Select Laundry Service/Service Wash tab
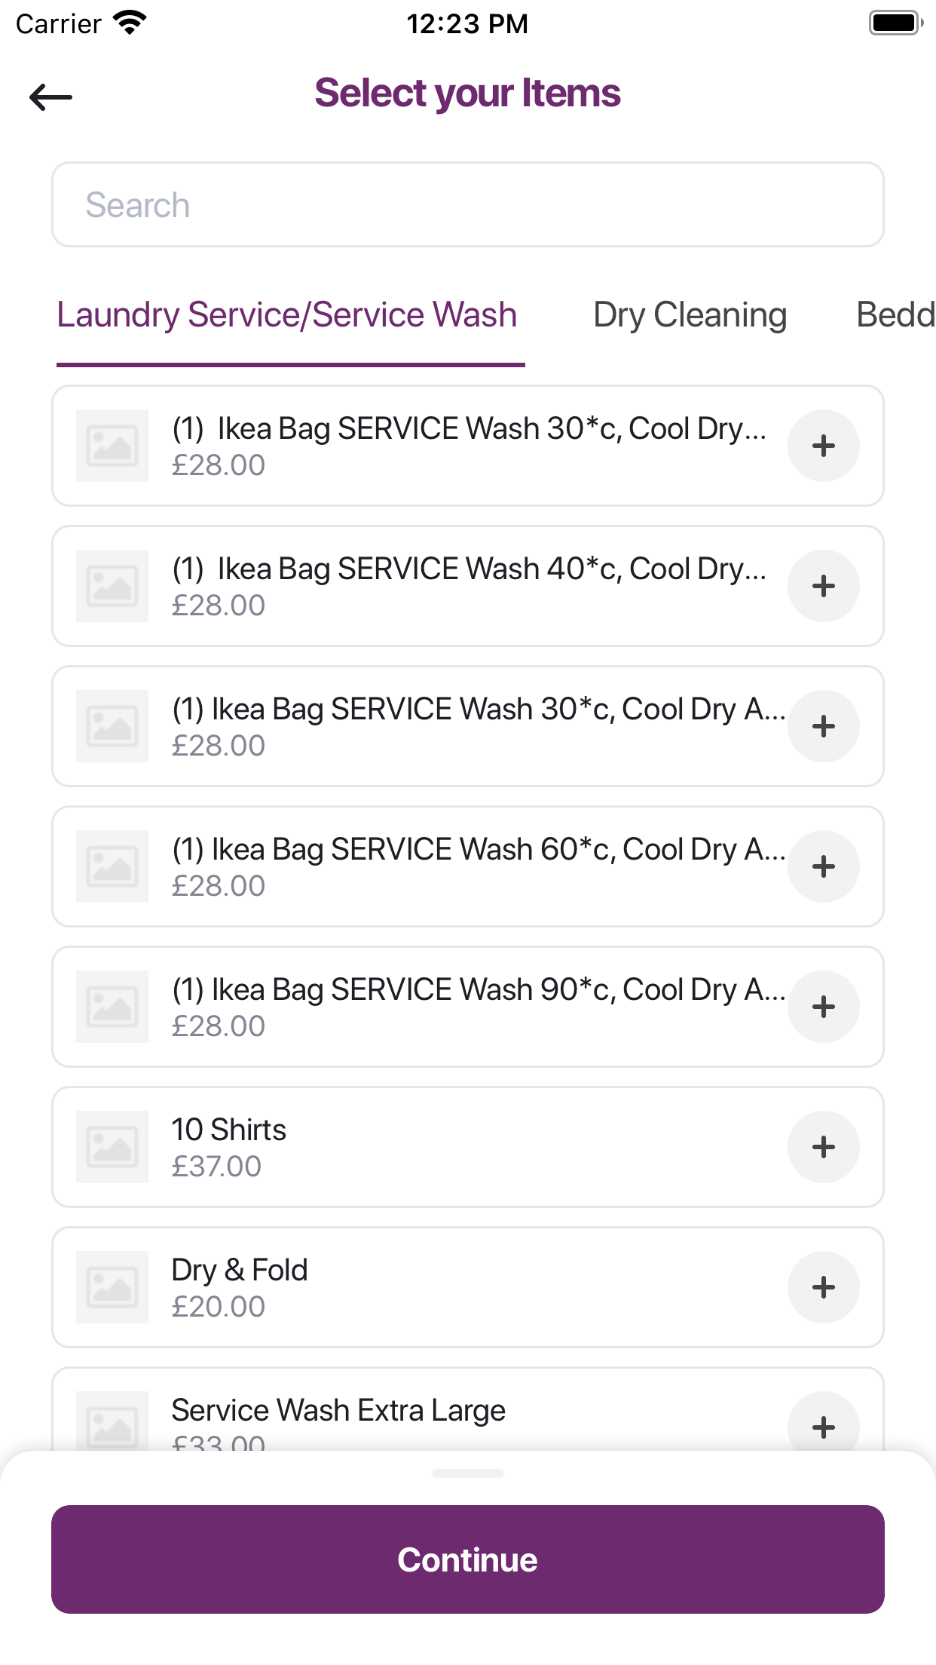The width and height of the screenshot is (936, 1665). (x=287, y=315)
